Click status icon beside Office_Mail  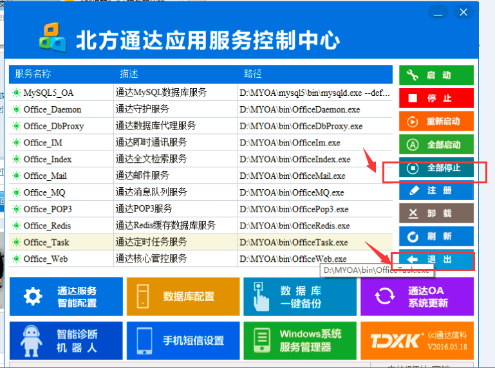click(x=17, y=176)
